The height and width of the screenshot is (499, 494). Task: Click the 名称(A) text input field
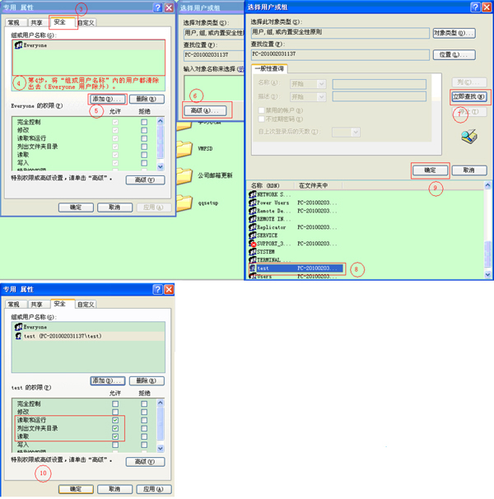pyautogui.click(x=379, y=84)
